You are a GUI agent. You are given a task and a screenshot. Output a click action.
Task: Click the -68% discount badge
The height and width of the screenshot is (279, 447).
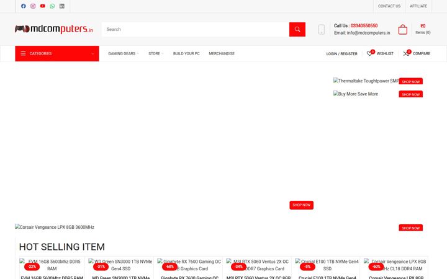click(x=169, y=267)
